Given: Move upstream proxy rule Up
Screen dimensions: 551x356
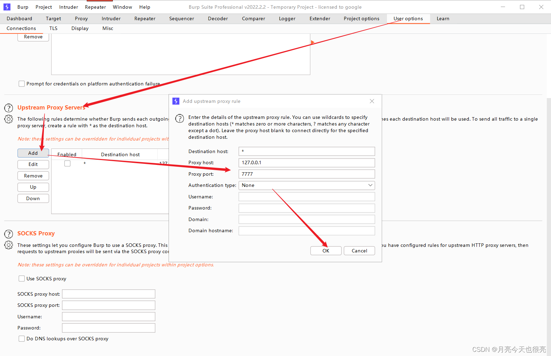Looking at the screenshot, I should tap(33, 187).
